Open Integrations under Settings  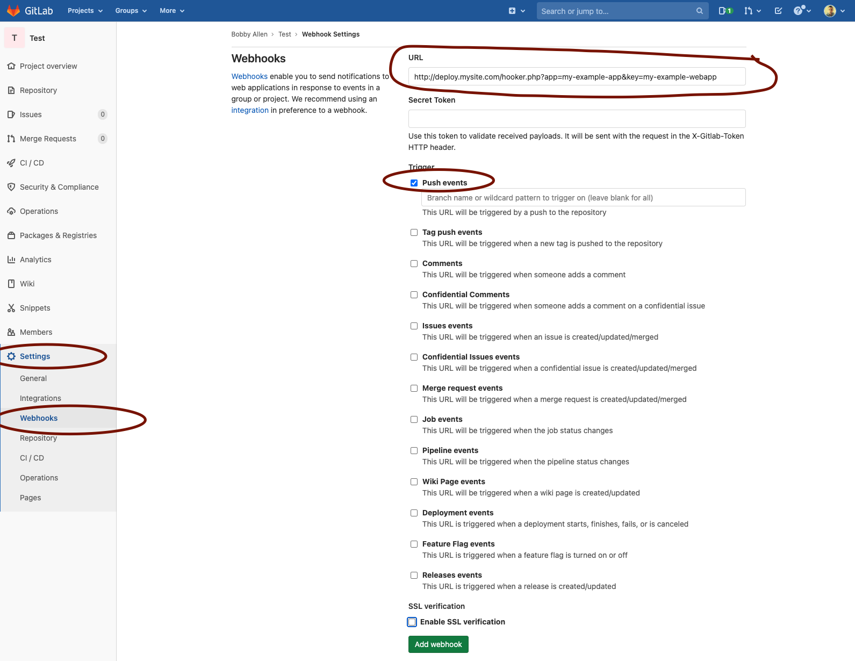click(x=40, y=398)
